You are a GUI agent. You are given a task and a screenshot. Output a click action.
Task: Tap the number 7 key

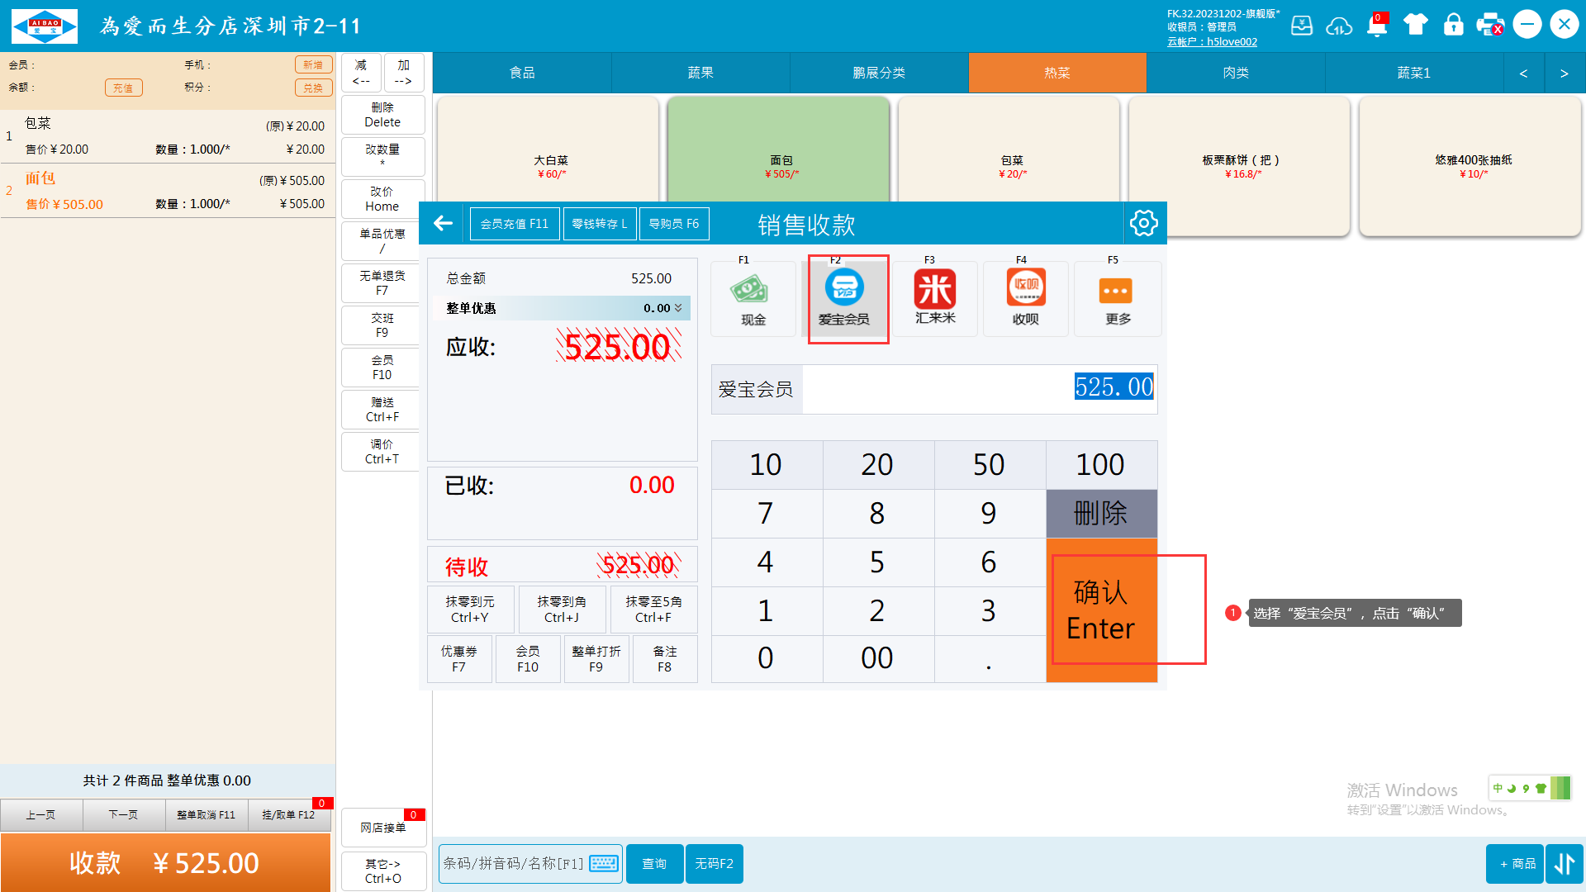[767, 514]
